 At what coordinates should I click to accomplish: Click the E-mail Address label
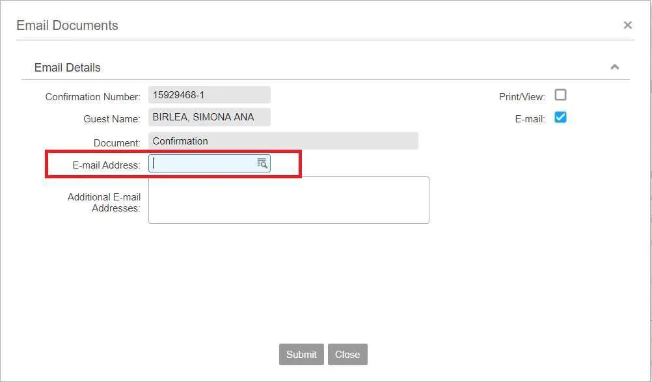[107, 165]
